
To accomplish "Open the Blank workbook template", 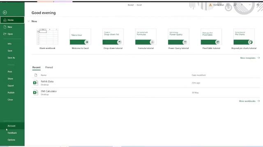I will tap(48, 39).
